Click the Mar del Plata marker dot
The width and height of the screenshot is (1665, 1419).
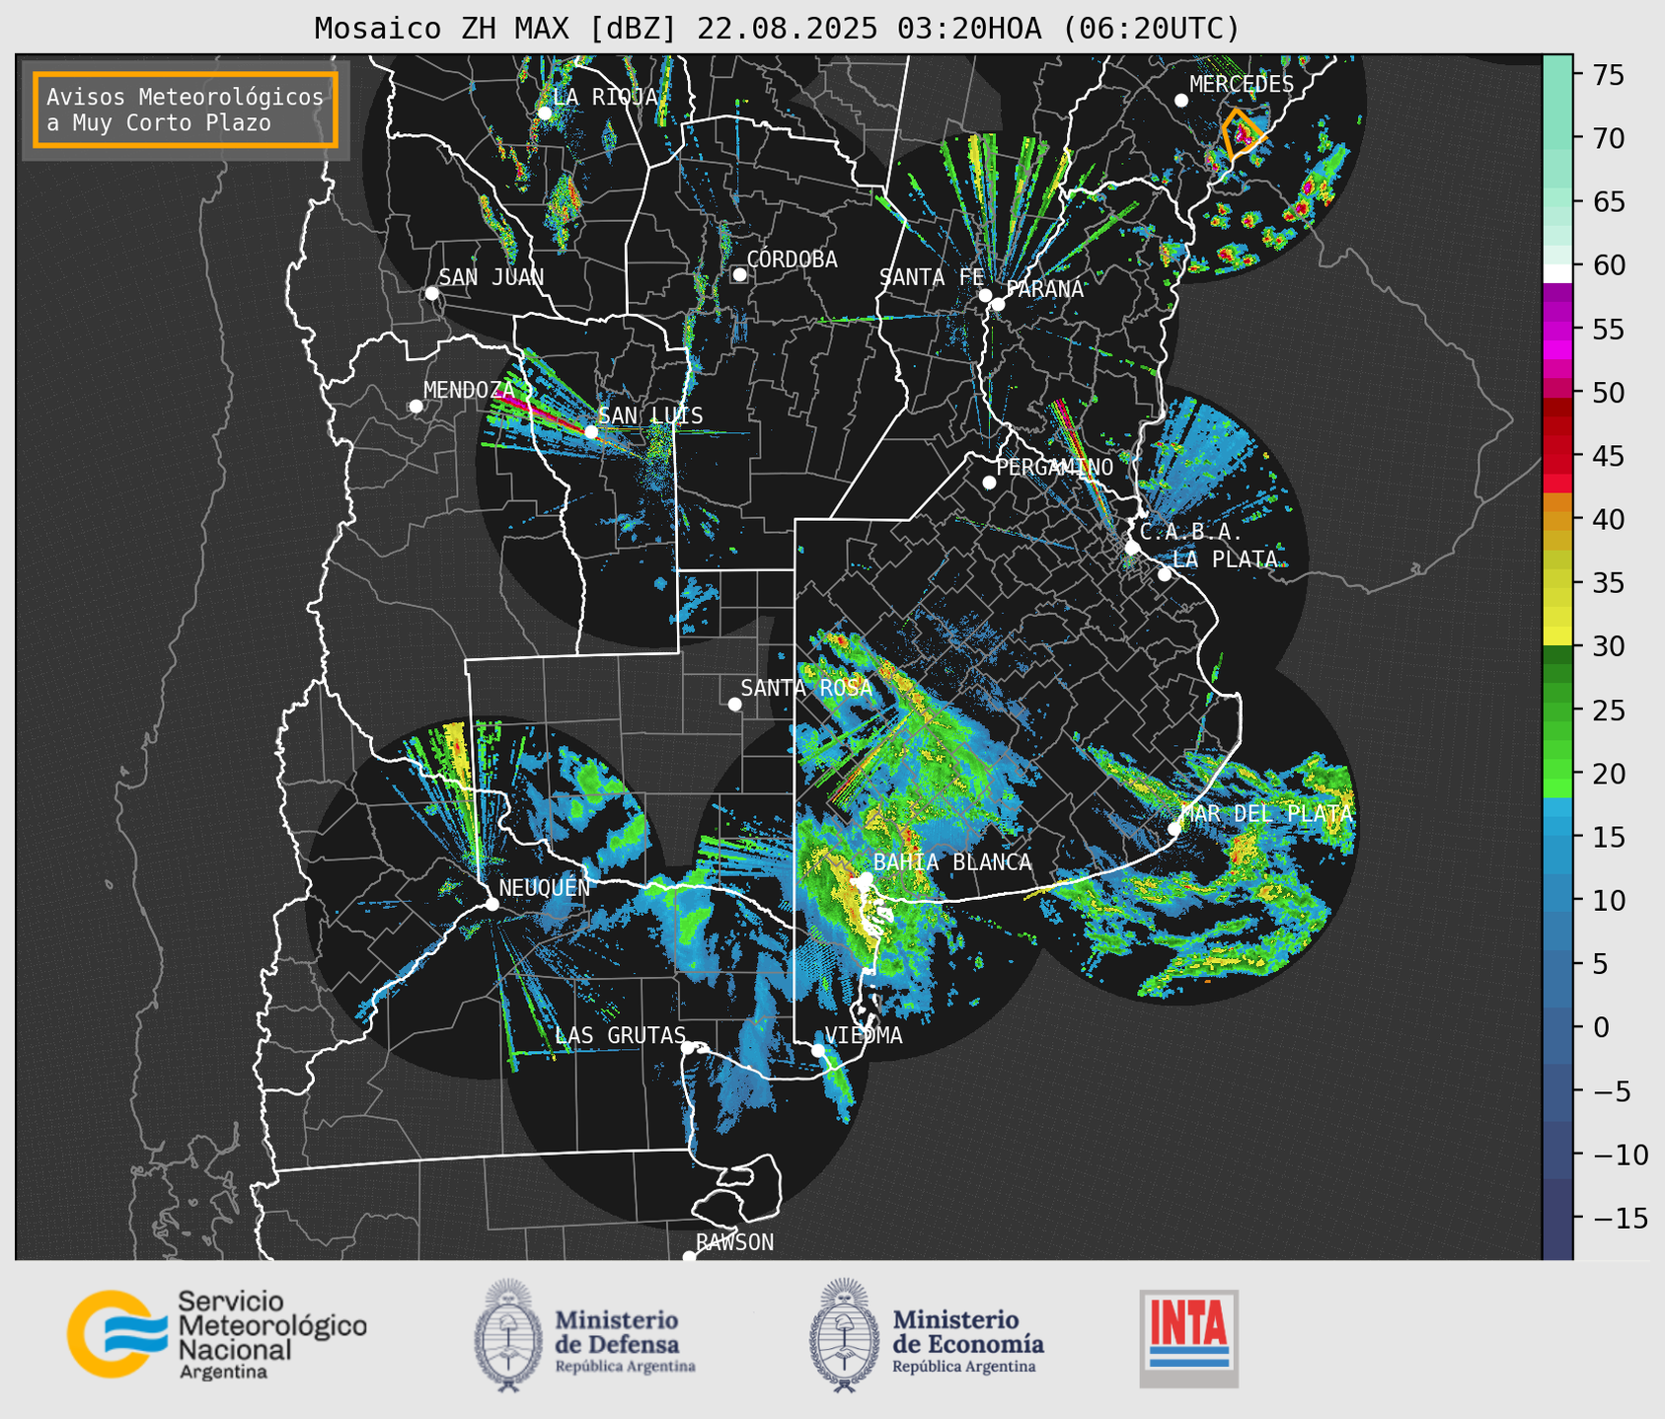click(x=1174, y=828)
